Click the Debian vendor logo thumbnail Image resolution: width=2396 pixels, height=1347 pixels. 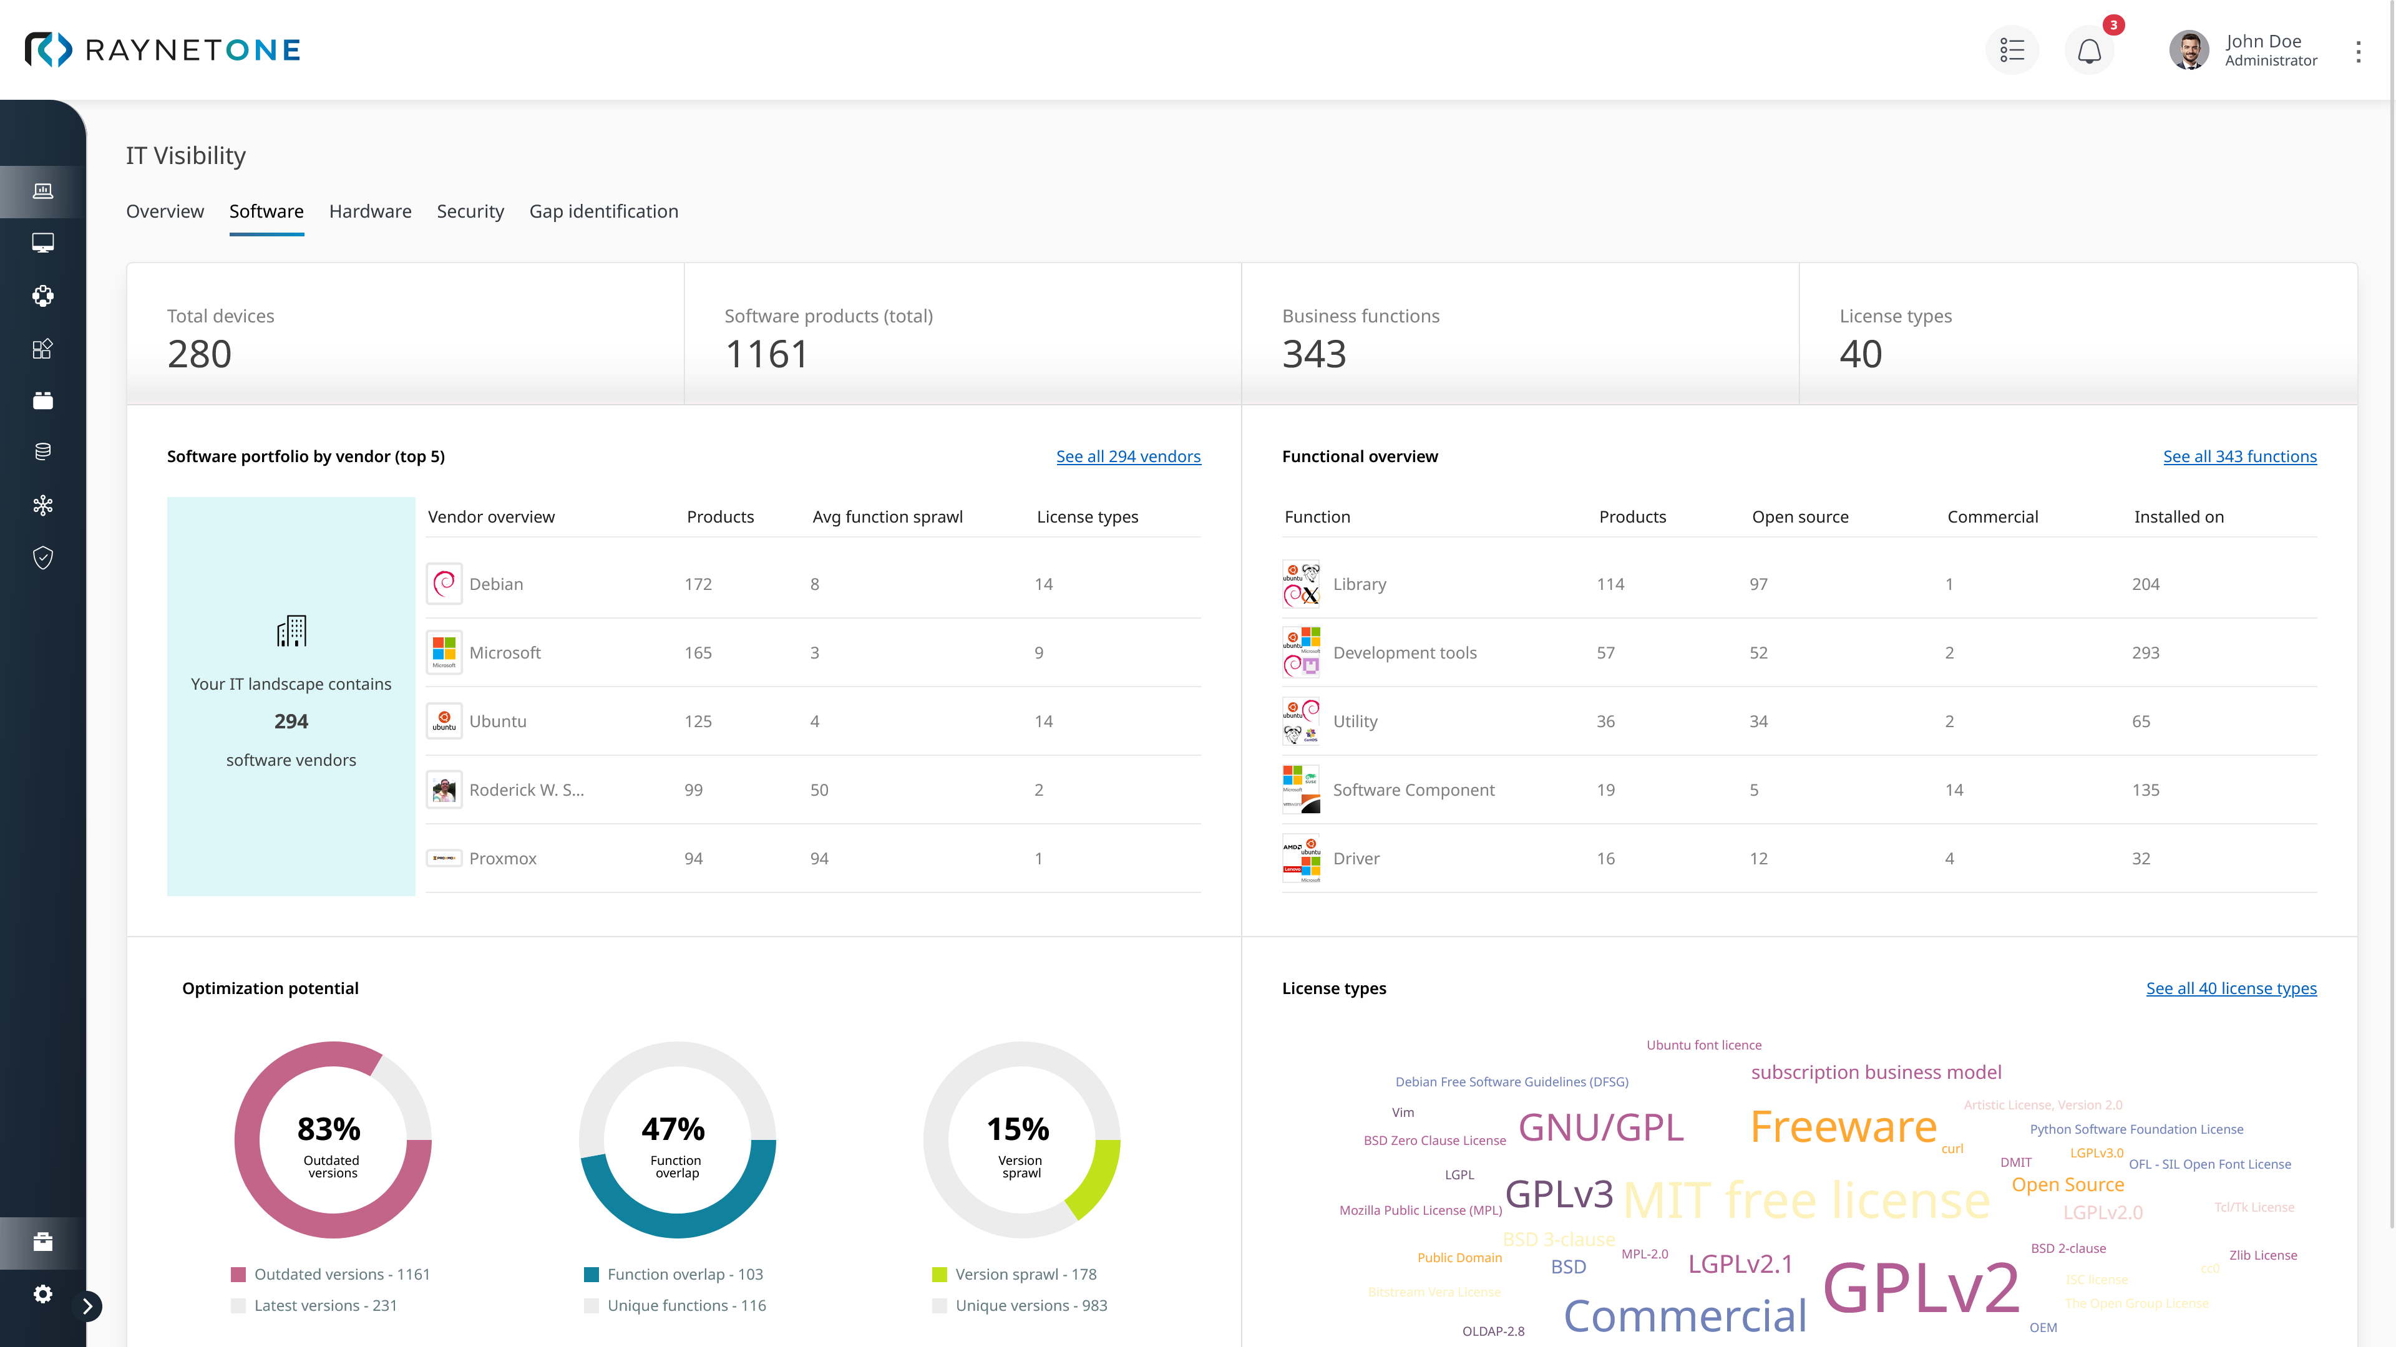coord(444,584)
